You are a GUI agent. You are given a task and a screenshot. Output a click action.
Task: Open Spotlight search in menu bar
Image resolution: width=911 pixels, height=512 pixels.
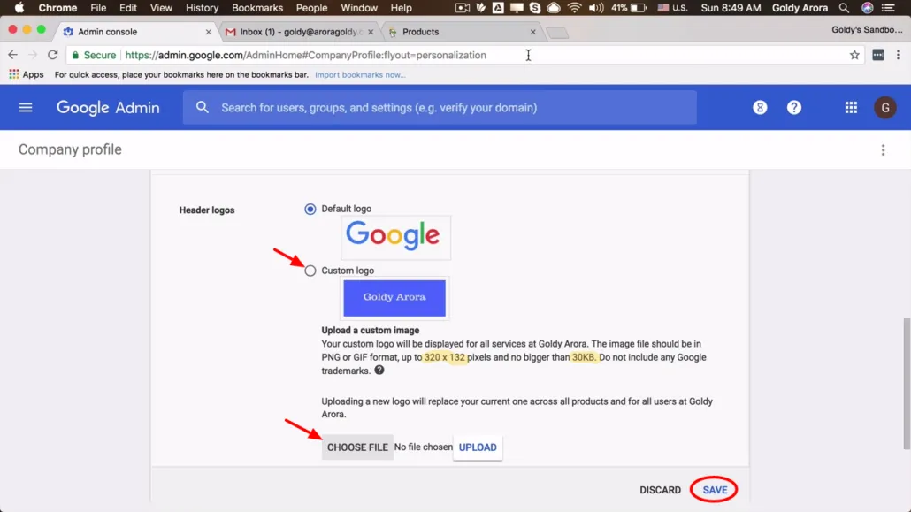pos(844,8)
